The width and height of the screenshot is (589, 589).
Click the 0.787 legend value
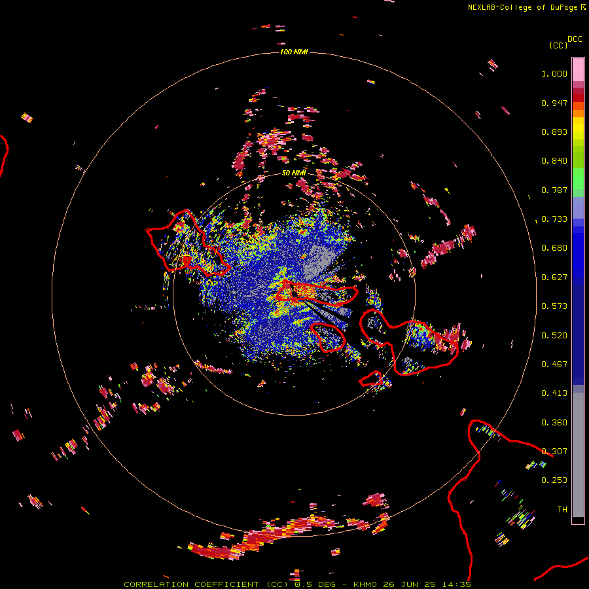click(x=554, y=190)
